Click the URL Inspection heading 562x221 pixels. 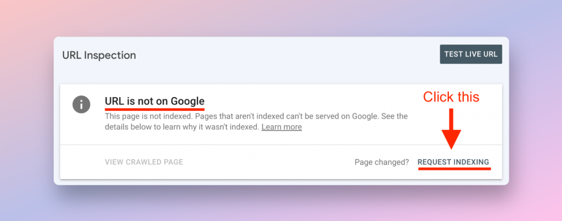tap(99, 55)
